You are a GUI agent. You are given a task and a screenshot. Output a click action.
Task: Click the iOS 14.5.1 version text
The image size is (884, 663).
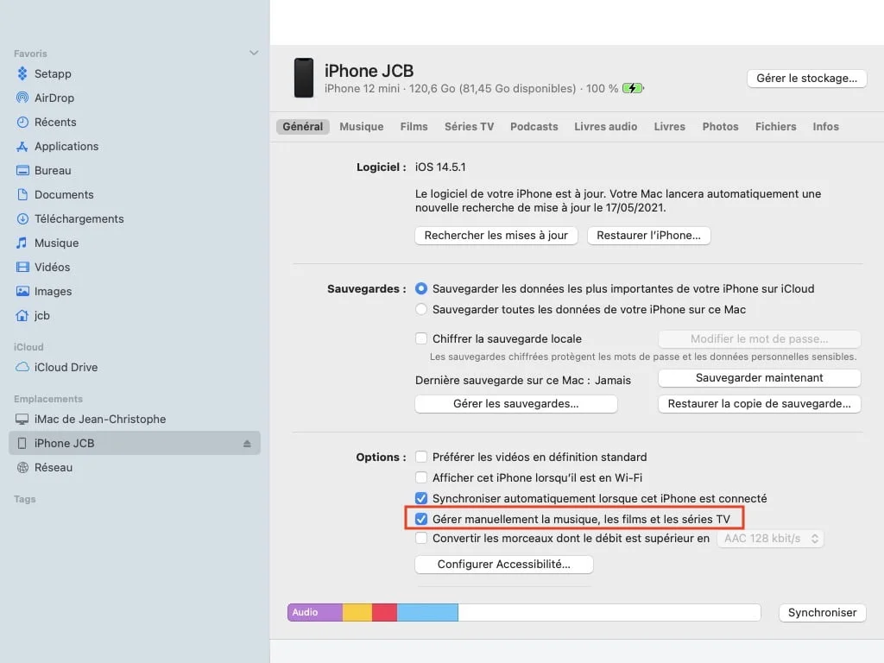click(x=440, y=167)
